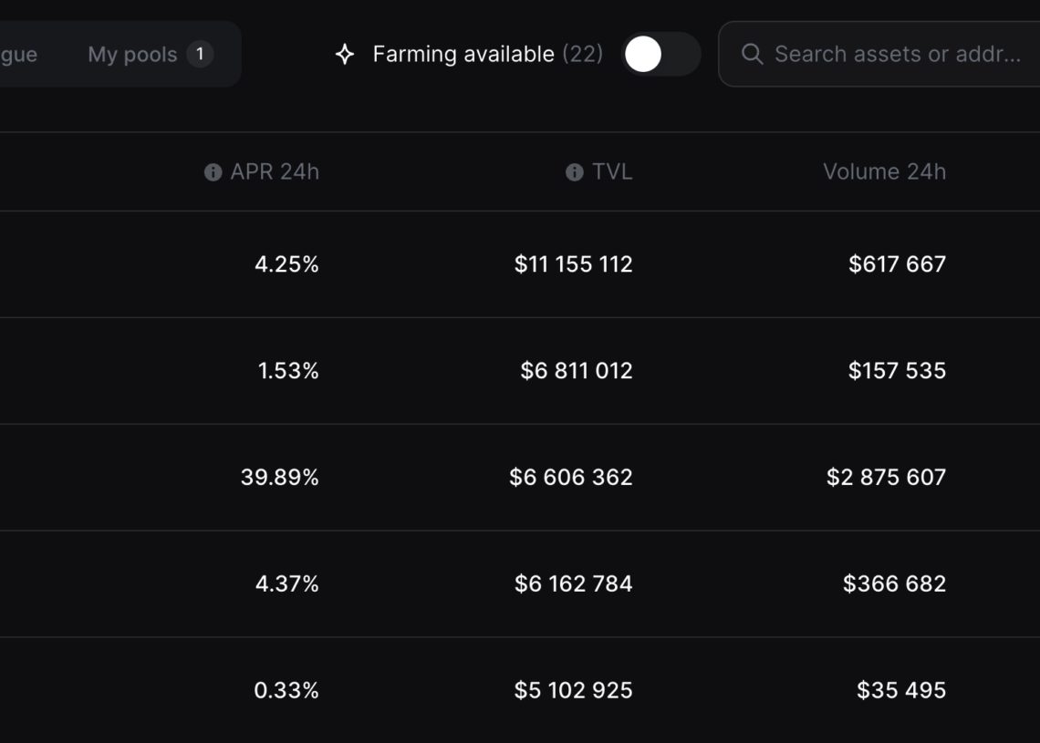Image resolution: width=1040 pixels, height=743 pixels.
Task: Click the $2 875 607 volume value
Action: pyautogui.click(x=885, y=477)
